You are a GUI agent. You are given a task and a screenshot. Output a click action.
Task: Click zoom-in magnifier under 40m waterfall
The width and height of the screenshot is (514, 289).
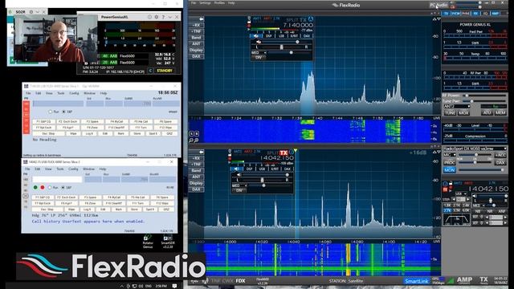pyautogui.click(x=196, y=140)
